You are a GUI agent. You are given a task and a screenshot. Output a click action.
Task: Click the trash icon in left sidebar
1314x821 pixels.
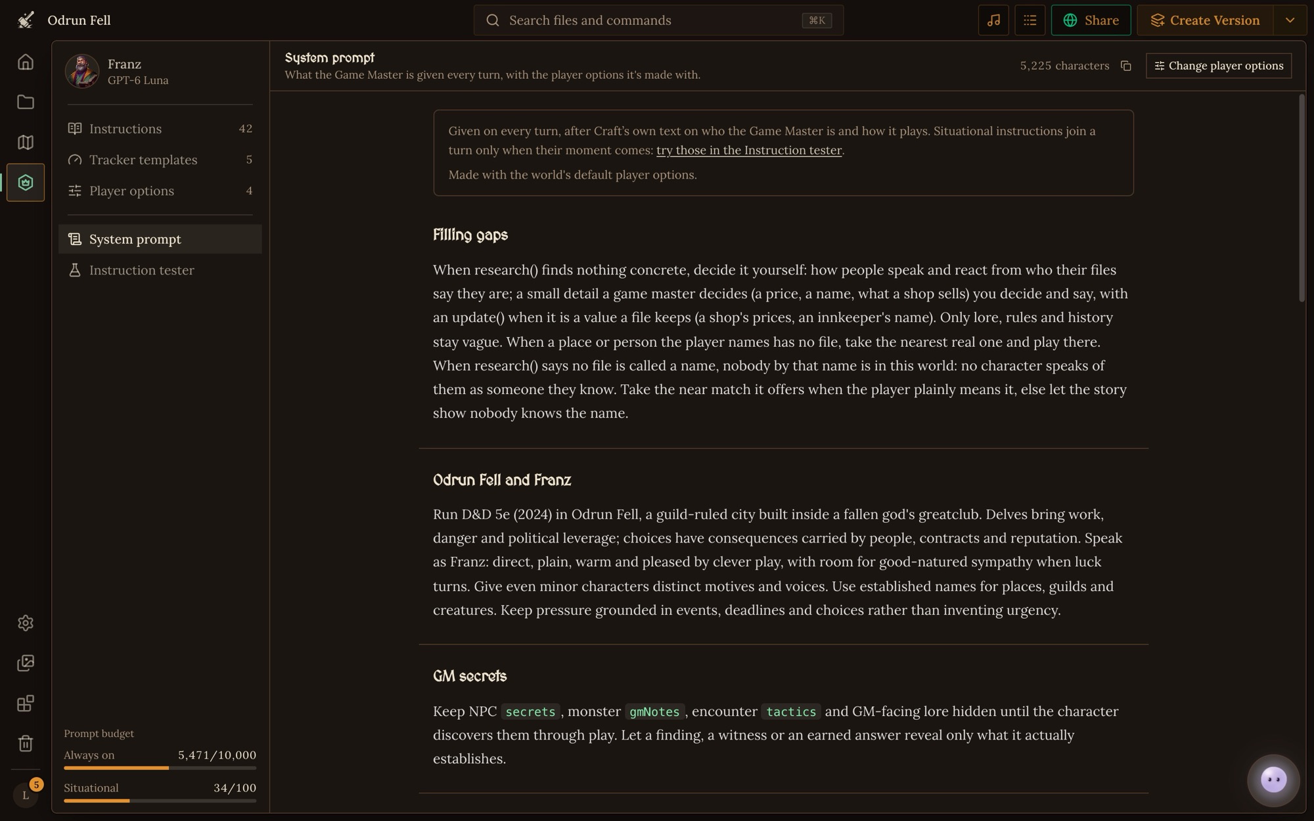(26, 743)
